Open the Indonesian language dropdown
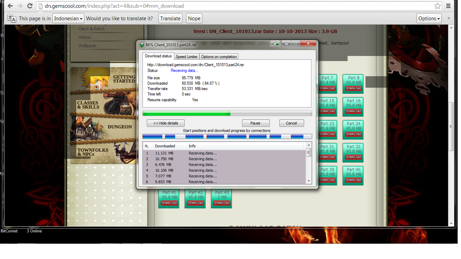 pyautogui.click(x=68, y=18)
